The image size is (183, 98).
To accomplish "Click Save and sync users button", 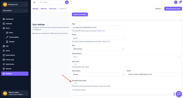I will tap(173, 8).
